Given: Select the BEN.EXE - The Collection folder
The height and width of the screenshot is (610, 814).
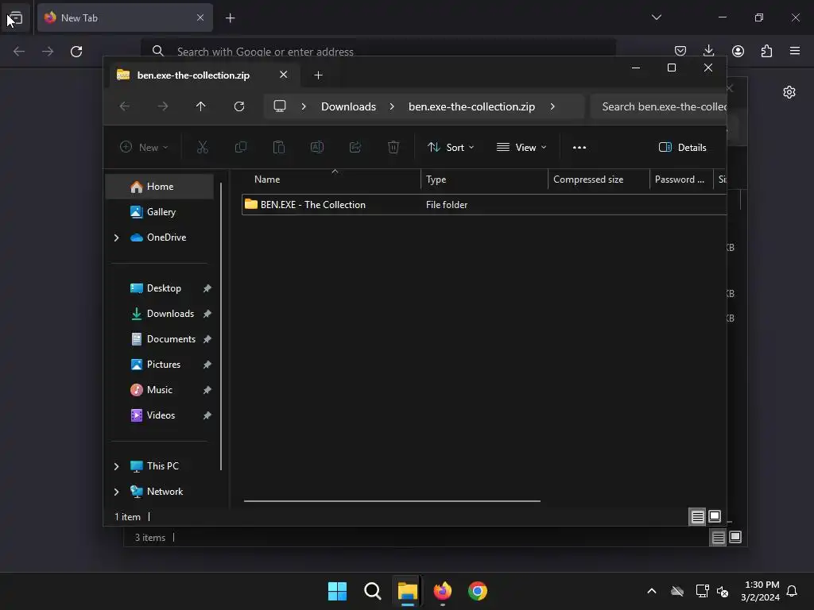Looking at the screenshot, I should (x=484, y=204).
